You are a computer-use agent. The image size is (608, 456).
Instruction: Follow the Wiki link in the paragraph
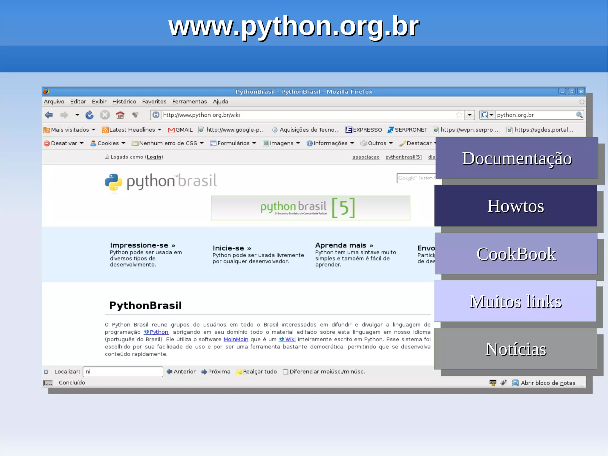(x=287, y=340)
